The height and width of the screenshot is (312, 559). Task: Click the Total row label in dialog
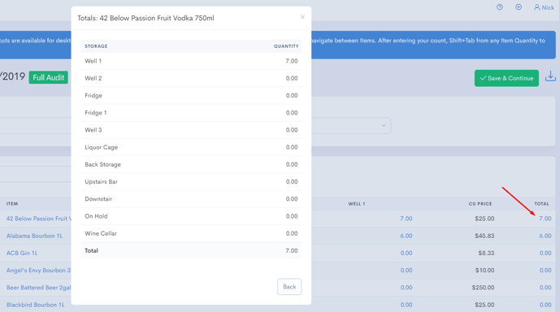tap(91, 251)
